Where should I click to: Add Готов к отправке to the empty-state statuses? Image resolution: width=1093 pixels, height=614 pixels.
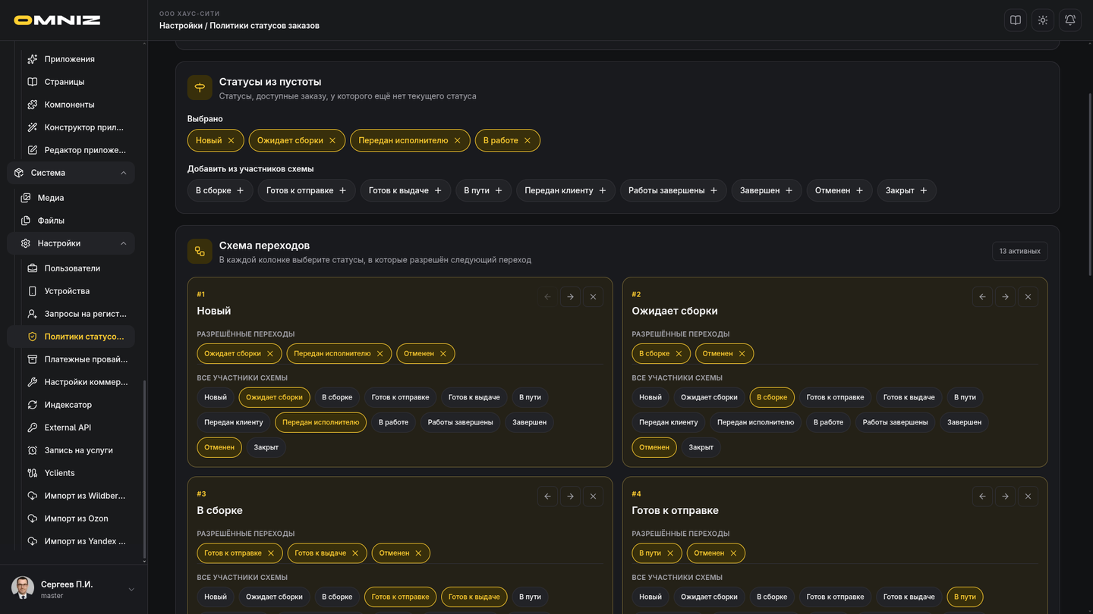307,190
